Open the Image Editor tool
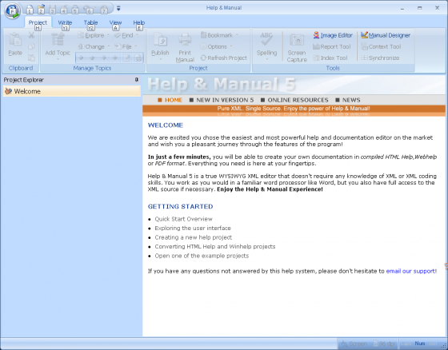Screen dimensions: 448x350 (x=333, y=35)
